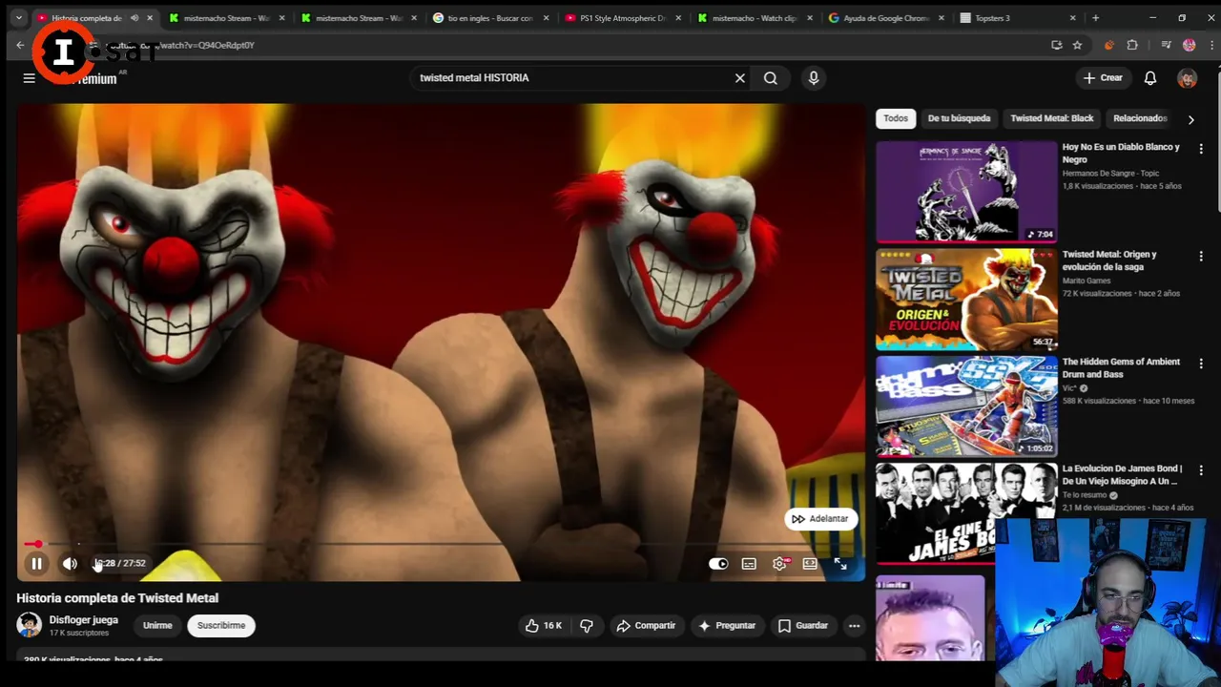
Task: Click the Compartir share button
Action: point(646,626)
